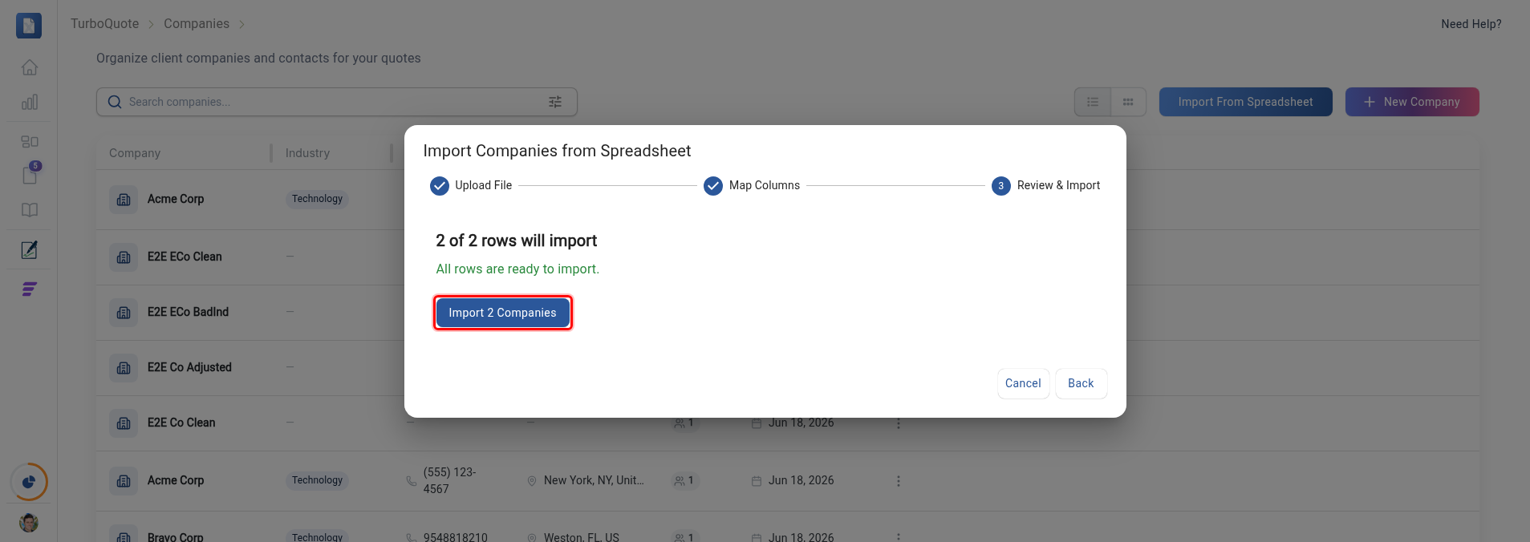Click the E2E Co Clean company name
Image resolution: width=1530 pixels, height=542 pixels.
pos(181,423)
